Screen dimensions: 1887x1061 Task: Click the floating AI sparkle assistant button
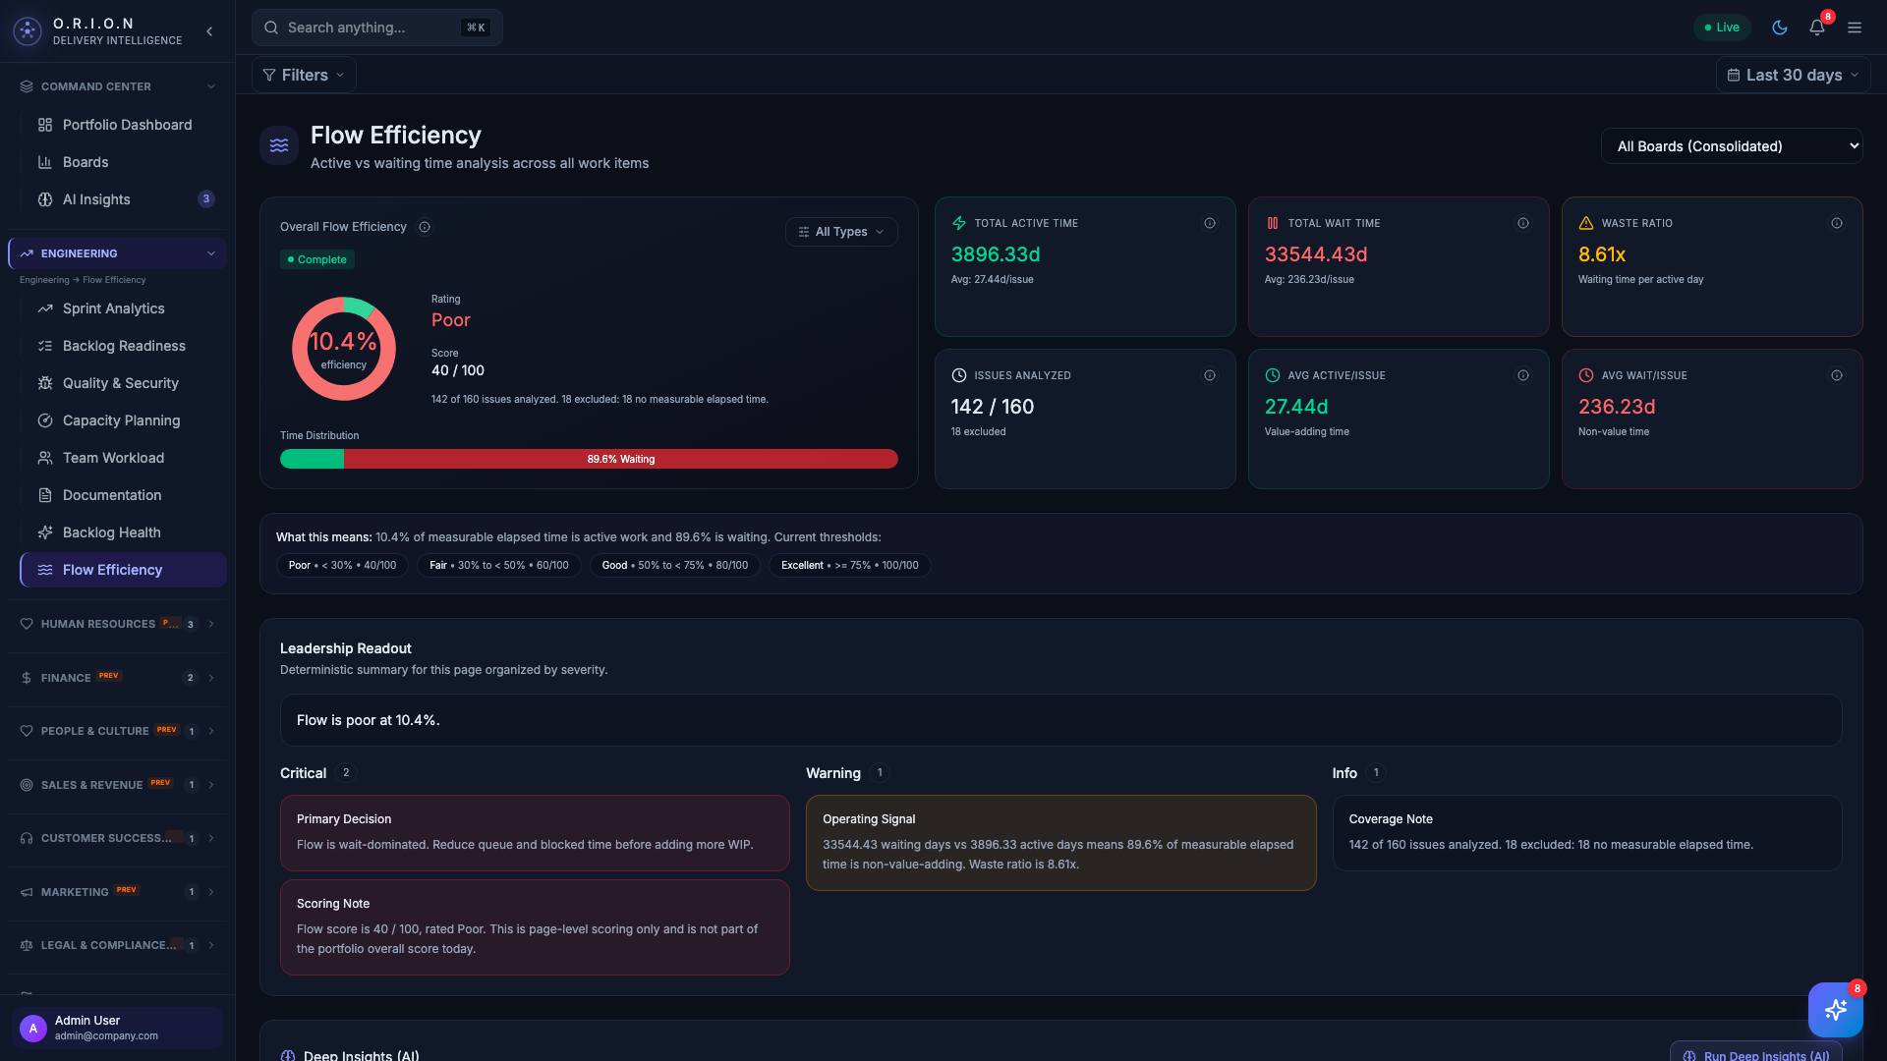(1835, 1010)
